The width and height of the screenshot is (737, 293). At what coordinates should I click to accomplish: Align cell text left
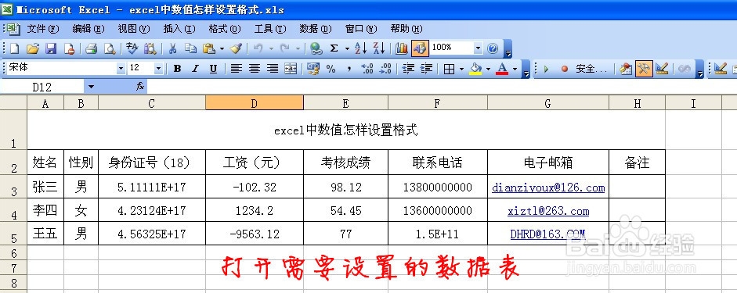point(236,69)
